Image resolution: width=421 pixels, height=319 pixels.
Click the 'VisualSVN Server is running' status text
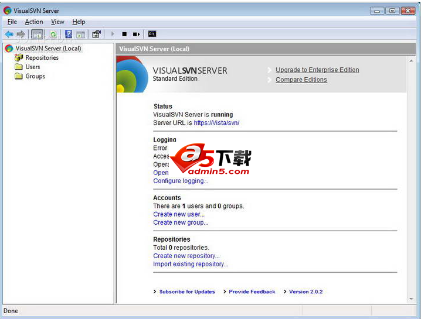(x=193, y=115)
